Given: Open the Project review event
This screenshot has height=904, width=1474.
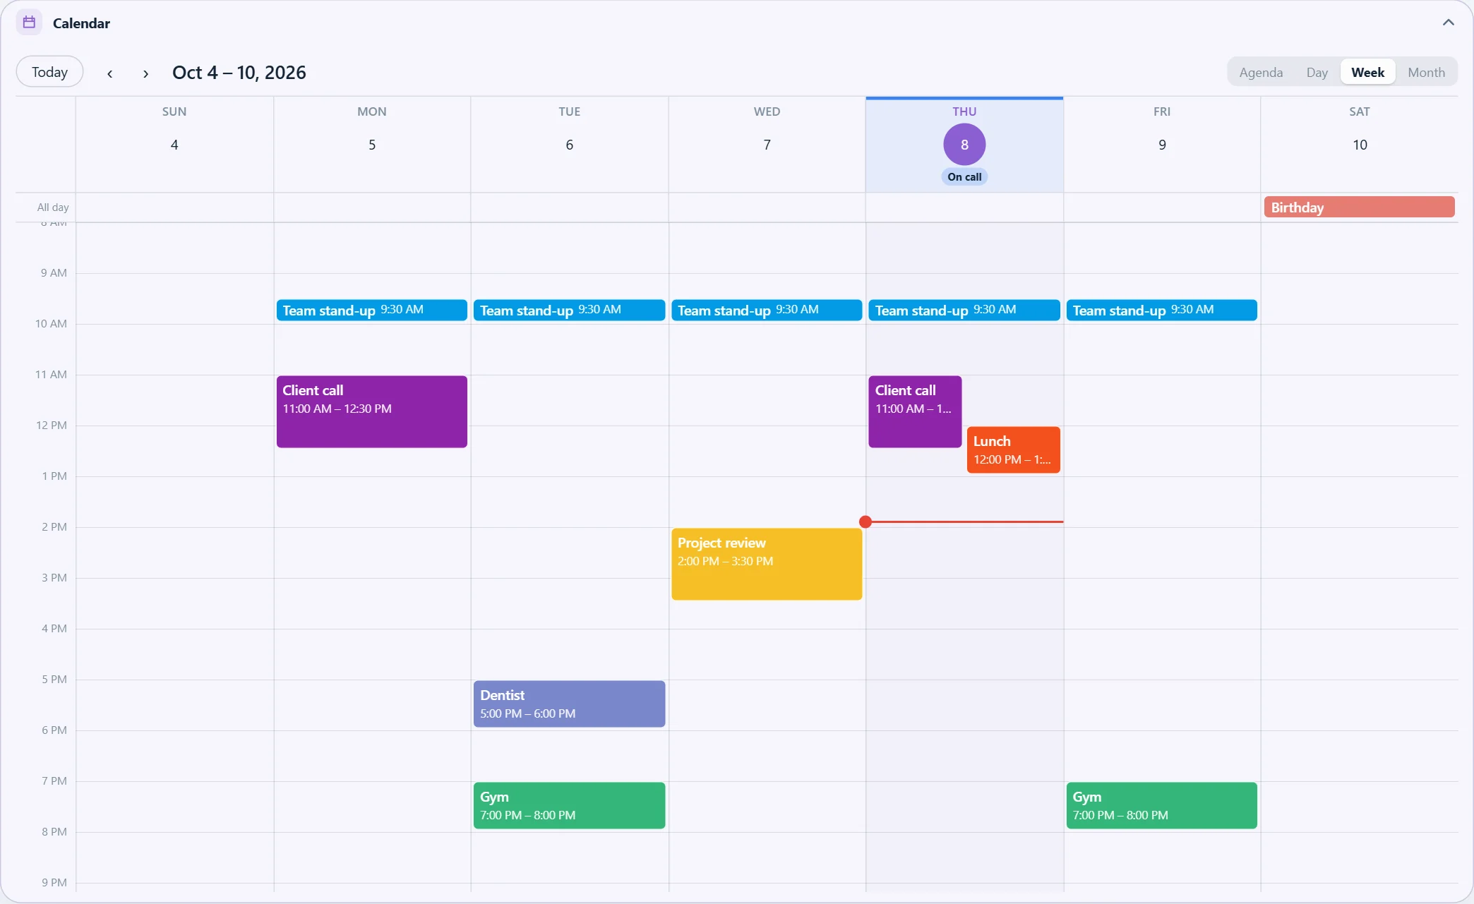Looking at the screenshot, I should tap(767, 564).
